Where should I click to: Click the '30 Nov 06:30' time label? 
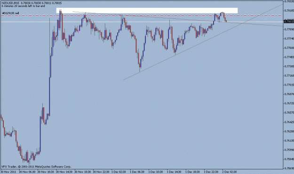pos(27,172)
